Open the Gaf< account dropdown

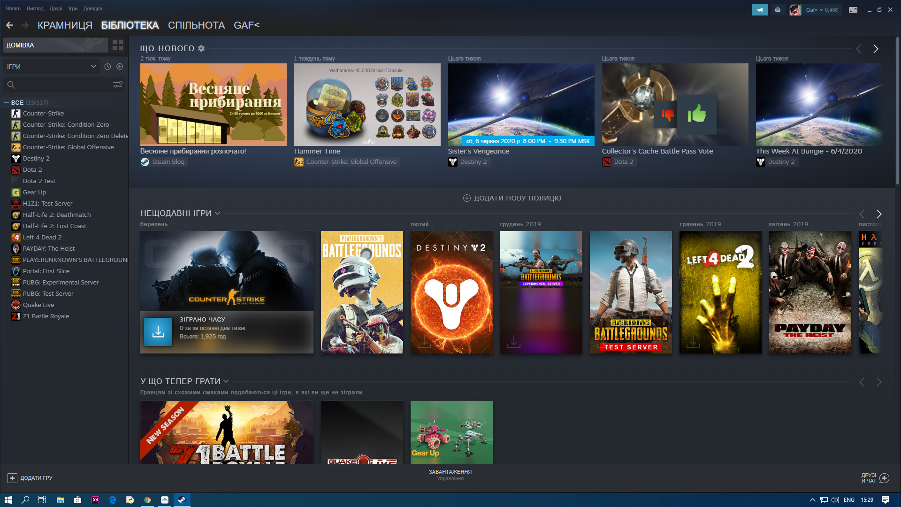822,10
